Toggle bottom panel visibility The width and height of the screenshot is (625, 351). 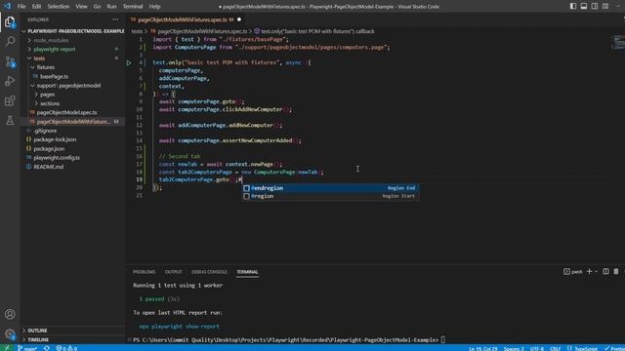coord(584,7)
